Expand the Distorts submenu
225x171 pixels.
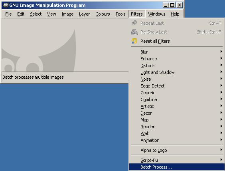177,66
